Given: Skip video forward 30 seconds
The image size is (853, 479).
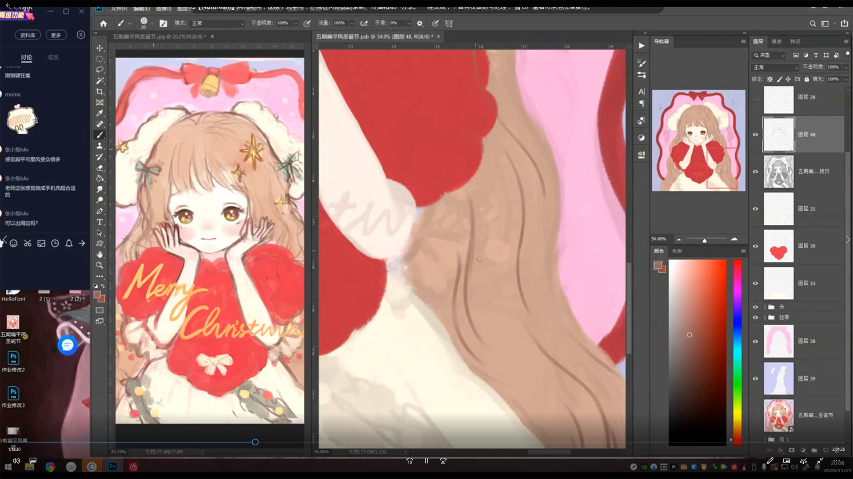Looking at the screenshot, I should tap(443, 461).
